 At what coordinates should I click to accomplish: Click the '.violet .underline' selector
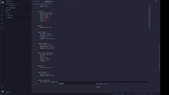[x=44, y=80]
